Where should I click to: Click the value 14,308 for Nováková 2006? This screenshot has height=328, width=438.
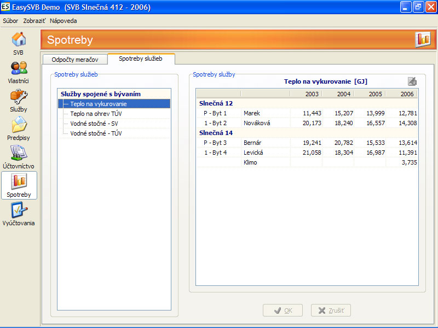coord(407,123)
